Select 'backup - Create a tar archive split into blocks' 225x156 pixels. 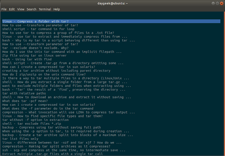click(68, 135)
